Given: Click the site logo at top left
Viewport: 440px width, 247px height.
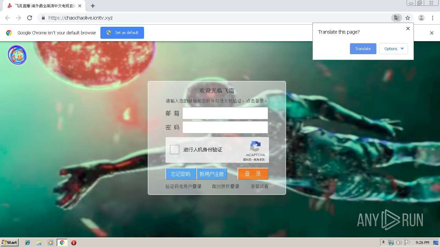Looking at the screenshot, I should tap(17, 55).
